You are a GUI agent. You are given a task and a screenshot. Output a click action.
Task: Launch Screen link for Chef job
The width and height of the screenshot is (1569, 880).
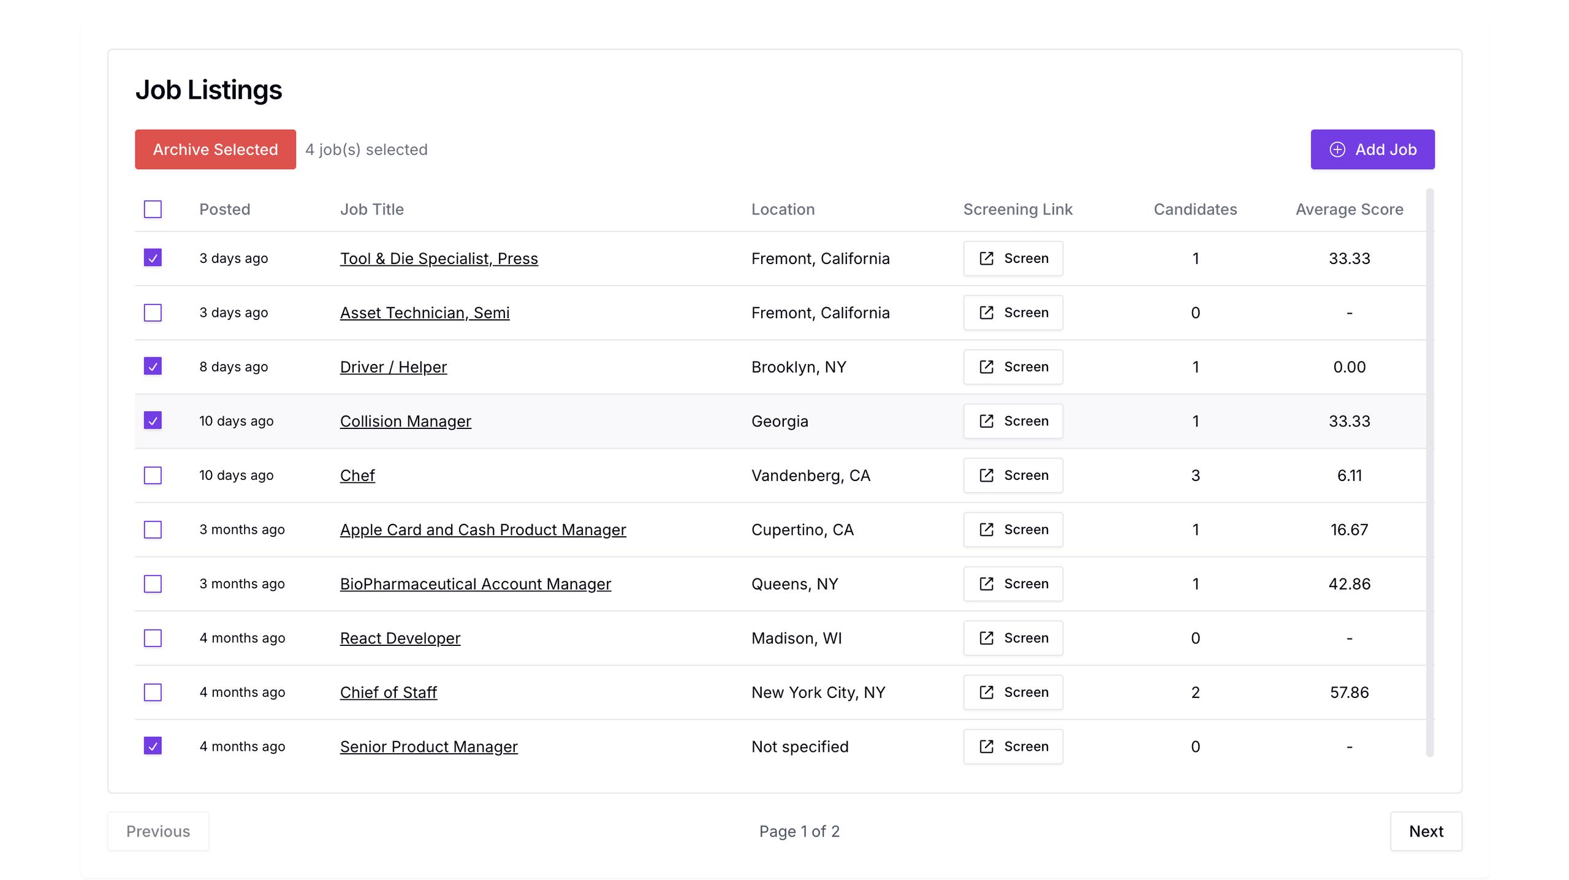pyautogui.click(x=1012, y=475)
